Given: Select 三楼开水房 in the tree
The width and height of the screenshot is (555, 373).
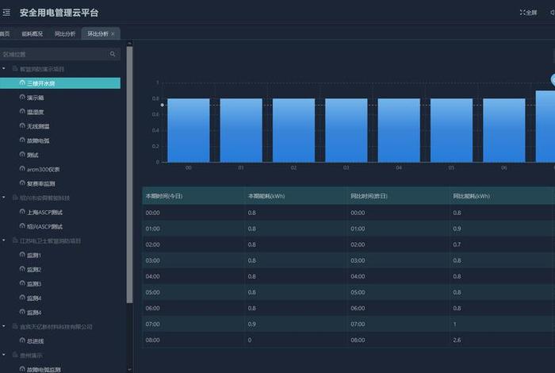Looking at the screenshot, I should (43, 83).
